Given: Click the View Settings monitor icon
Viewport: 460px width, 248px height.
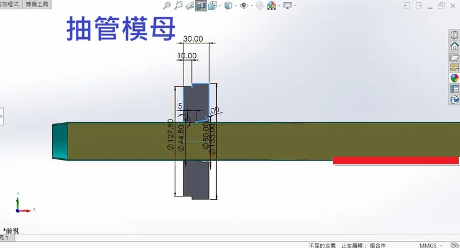Looking at the screenshot, I should (x=287, y=5).
